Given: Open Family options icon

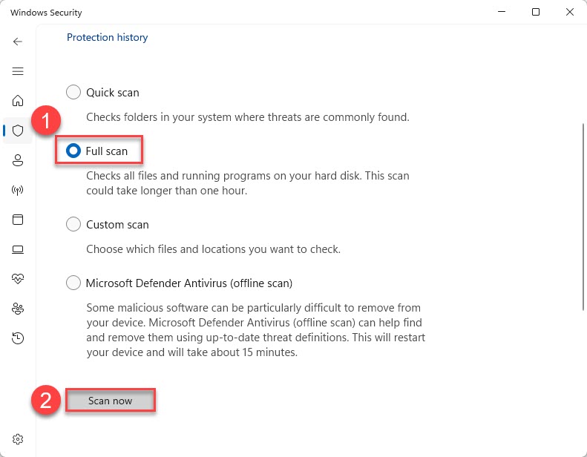Looking at the screenshot, I should tap(18, 309).
